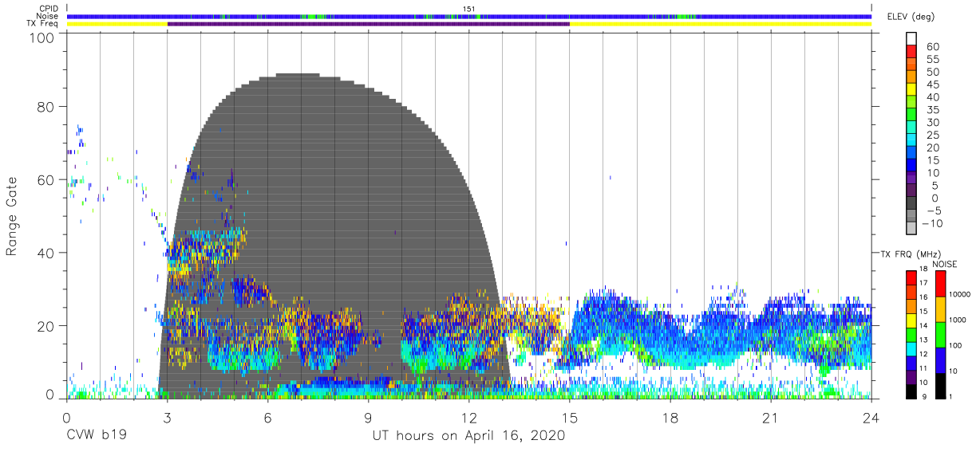Click the cyan segment of TX FRQ color bar

click(x=912, y=348)
